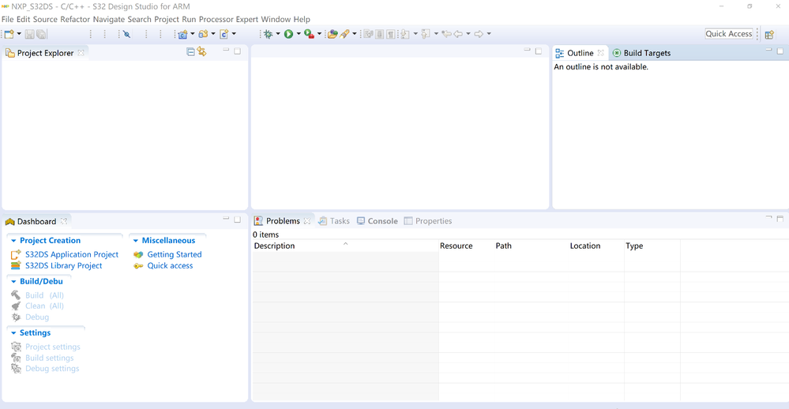Click the green Run toolbar button

(x=288, y=34)
